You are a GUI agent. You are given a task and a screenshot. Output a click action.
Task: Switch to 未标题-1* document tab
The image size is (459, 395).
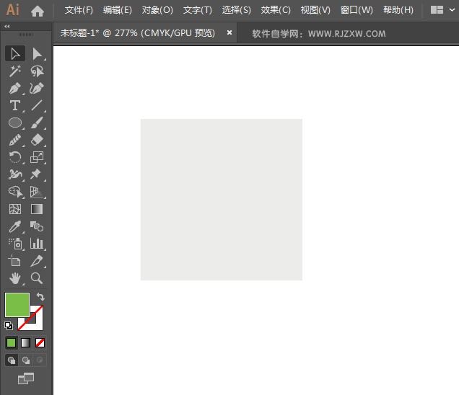coord(138,33)
